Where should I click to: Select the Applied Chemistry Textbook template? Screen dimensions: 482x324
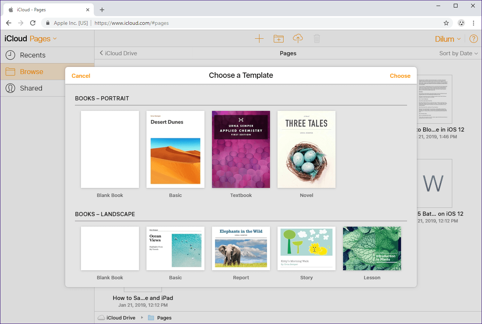tap(241, 149)
